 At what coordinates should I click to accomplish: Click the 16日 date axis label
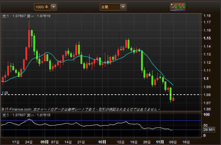tap(186, 142)
